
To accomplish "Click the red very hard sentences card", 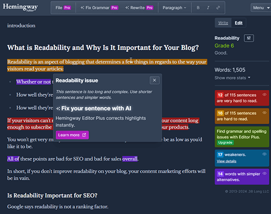I will coord(242,98).
